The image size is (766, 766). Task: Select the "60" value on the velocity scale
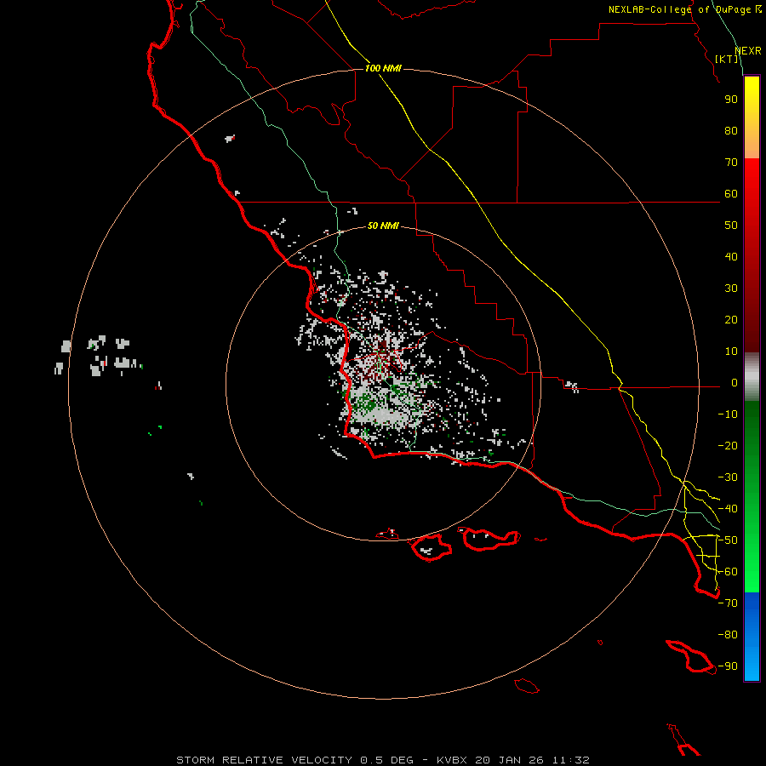(731, 194)
